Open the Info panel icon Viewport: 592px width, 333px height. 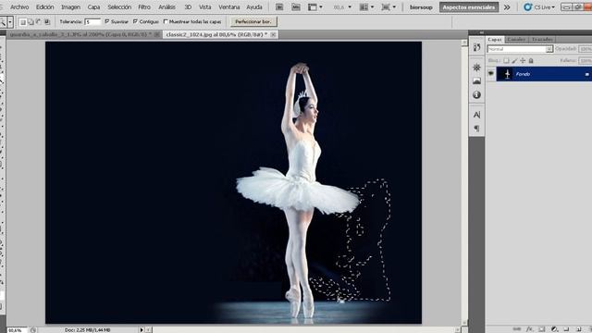tap(477, 94)
